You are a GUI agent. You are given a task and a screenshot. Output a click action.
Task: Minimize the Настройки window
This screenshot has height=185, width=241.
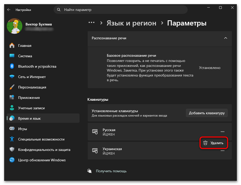[x=209, y=8]
